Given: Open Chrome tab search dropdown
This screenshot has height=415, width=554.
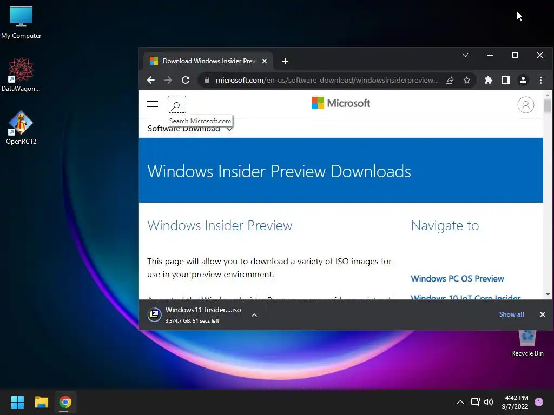Looking at the screenshot, I should [x=465, y=55].
